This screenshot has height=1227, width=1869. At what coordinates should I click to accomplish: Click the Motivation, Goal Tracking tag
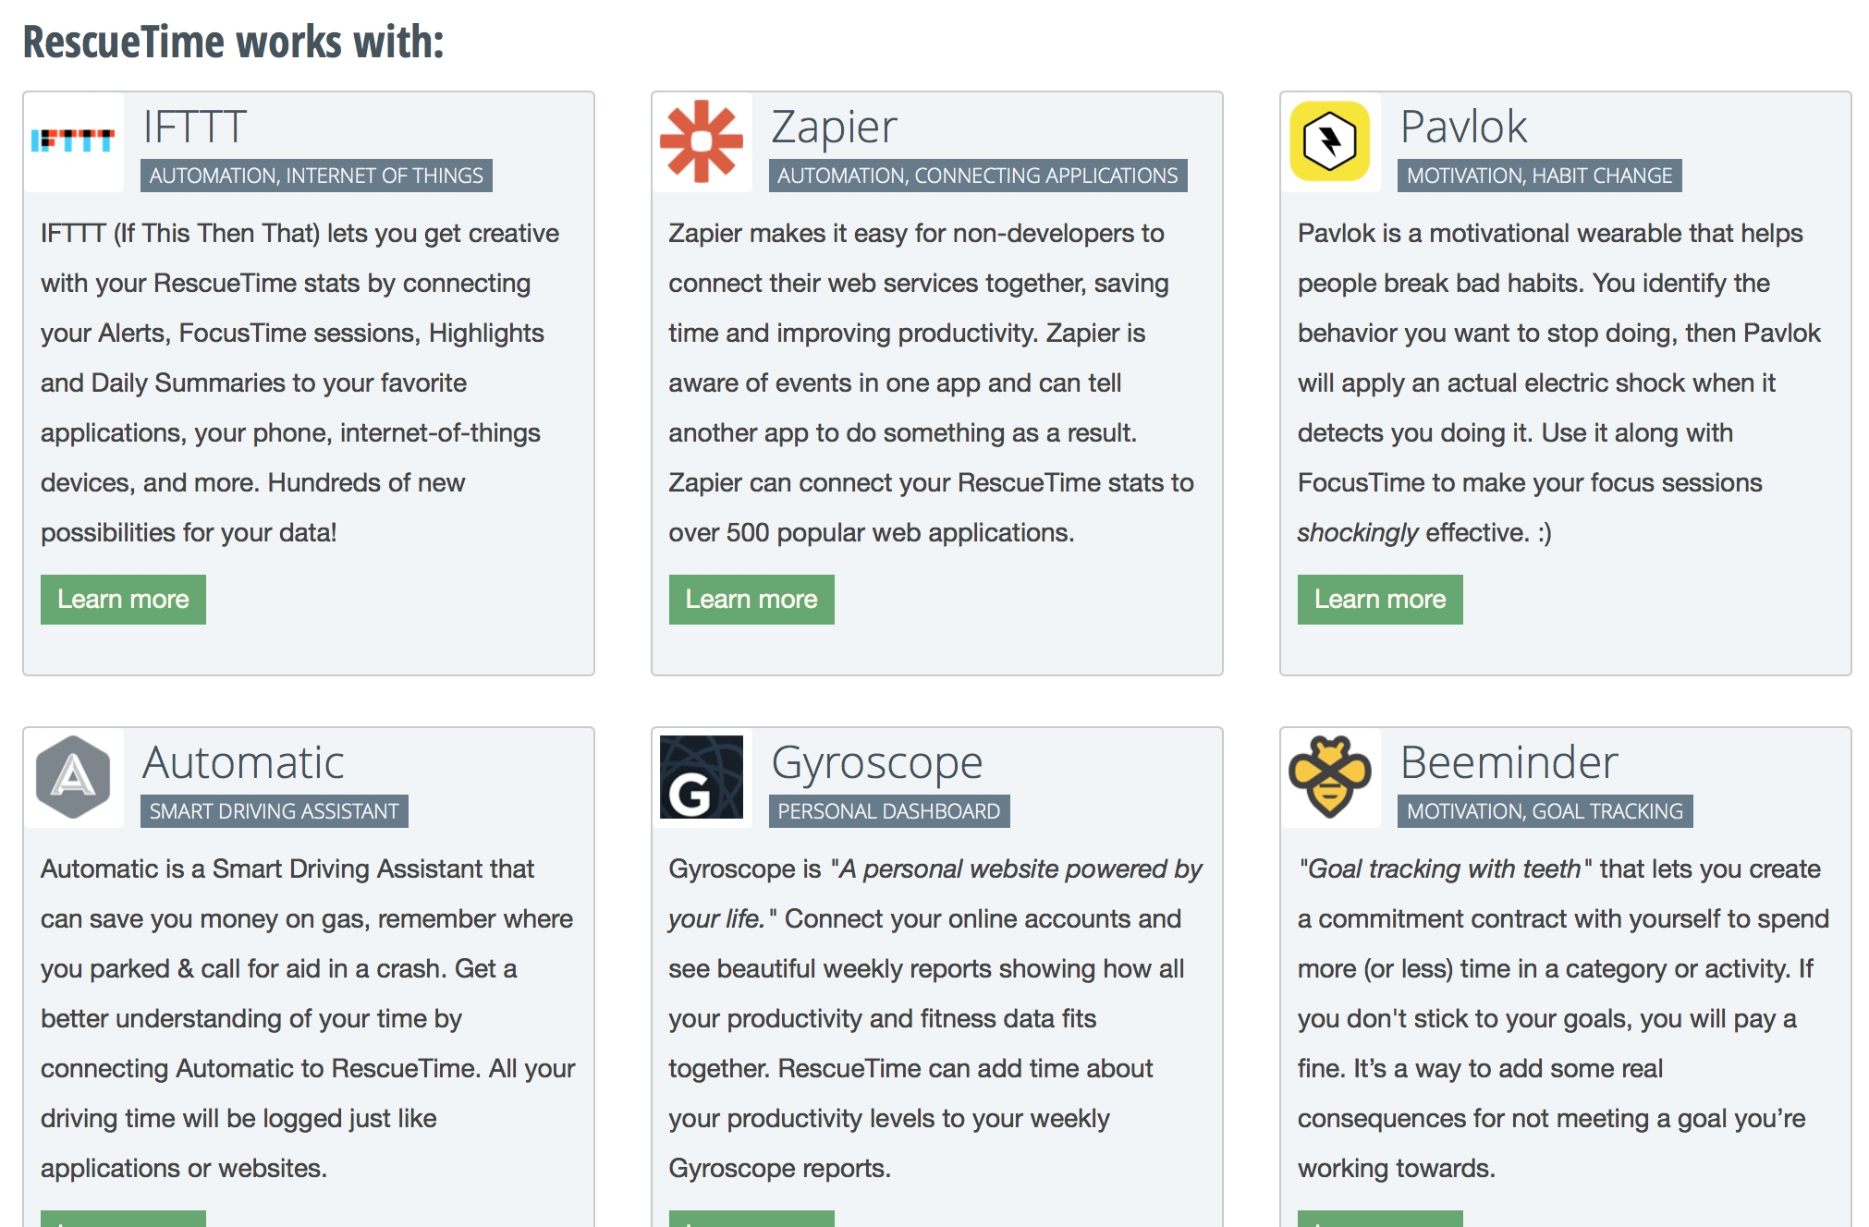coord(1545,811)
